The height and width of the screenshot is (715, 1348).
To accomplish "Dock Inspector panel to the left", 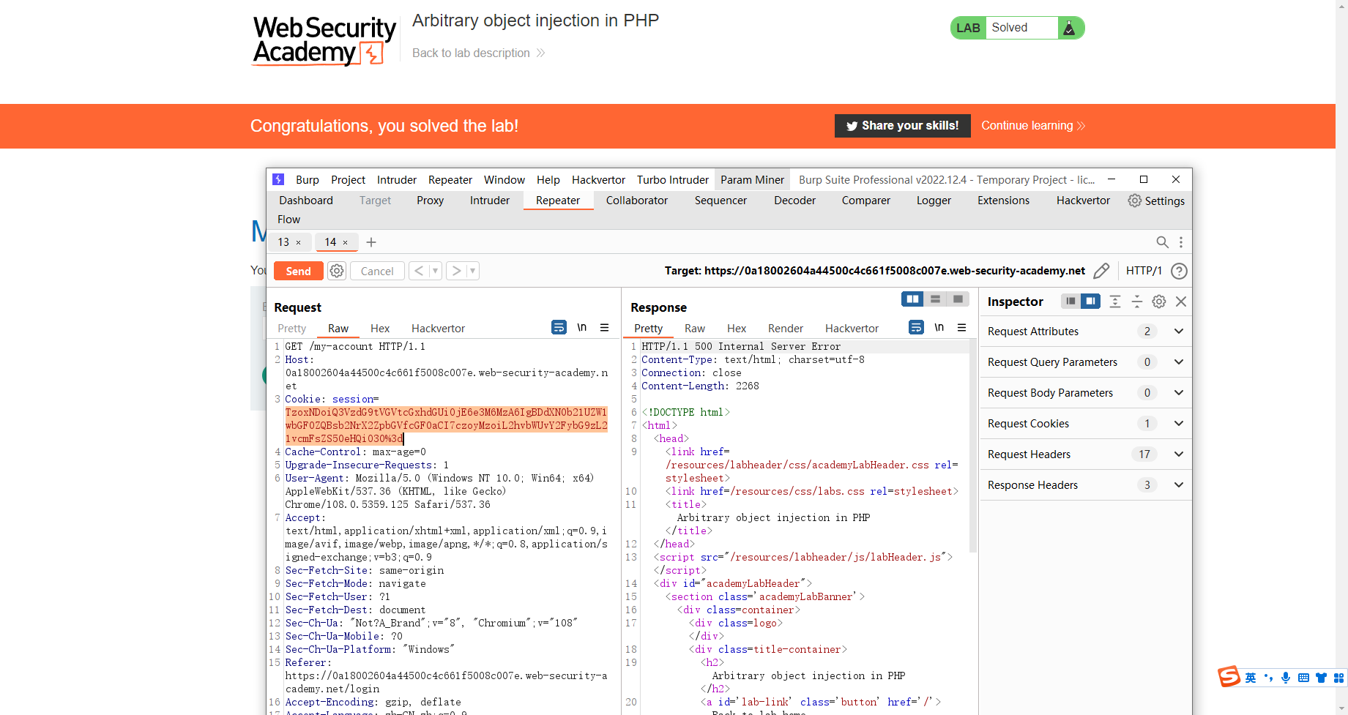I will coord(1070,301).
